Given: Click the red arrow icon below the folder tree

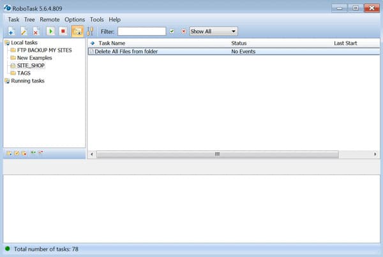Looking at the screenshot, I should 41,152.
